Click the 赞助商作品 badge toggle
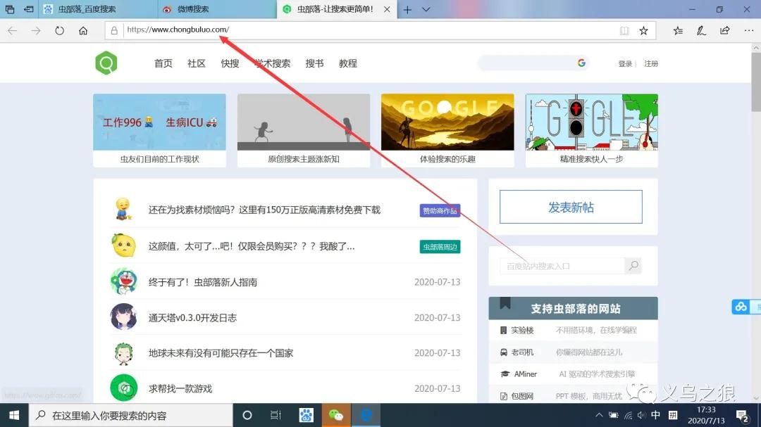 440,210
